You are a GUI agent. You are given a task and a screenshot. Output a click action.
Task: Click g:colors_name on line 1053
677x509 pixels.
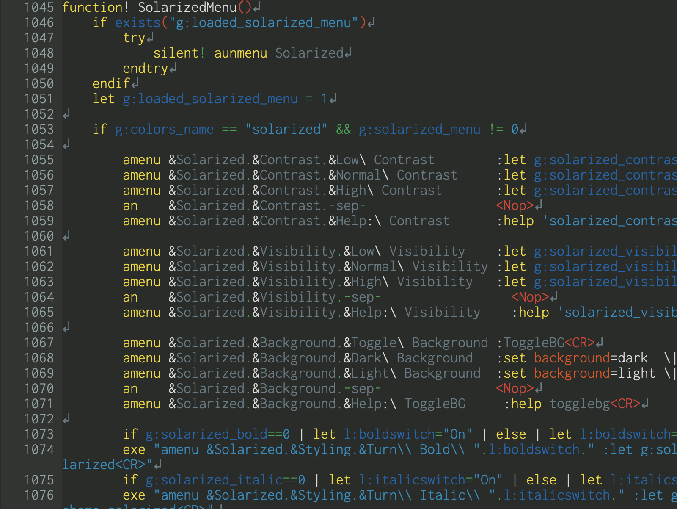165,129
